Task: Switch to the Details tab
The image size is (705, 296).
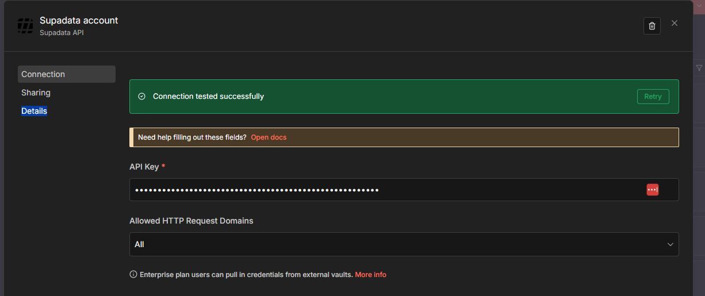Action: pos(34,111)
